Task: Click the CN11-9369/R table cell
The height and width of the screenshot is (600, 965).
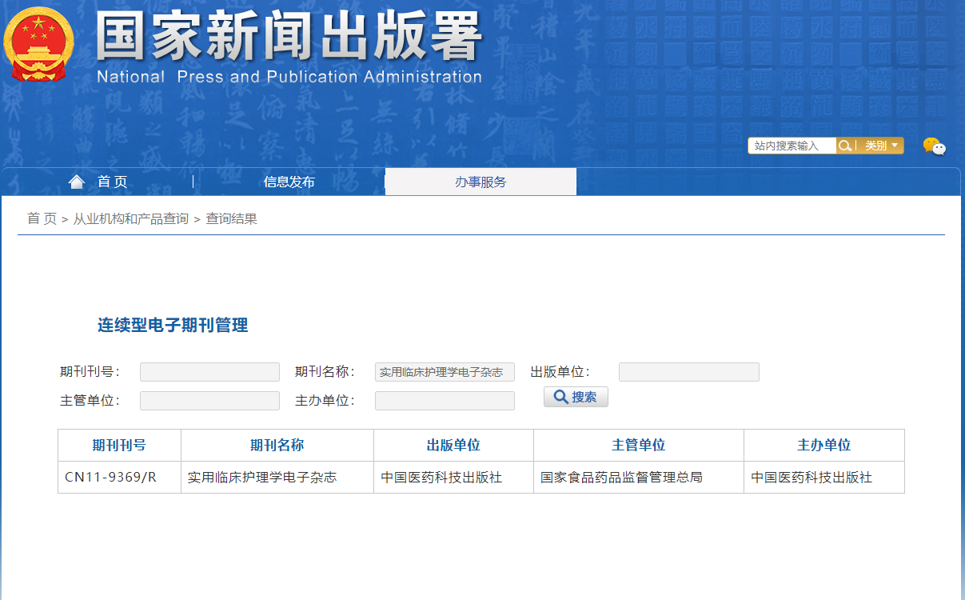Action: coord(111,478)
